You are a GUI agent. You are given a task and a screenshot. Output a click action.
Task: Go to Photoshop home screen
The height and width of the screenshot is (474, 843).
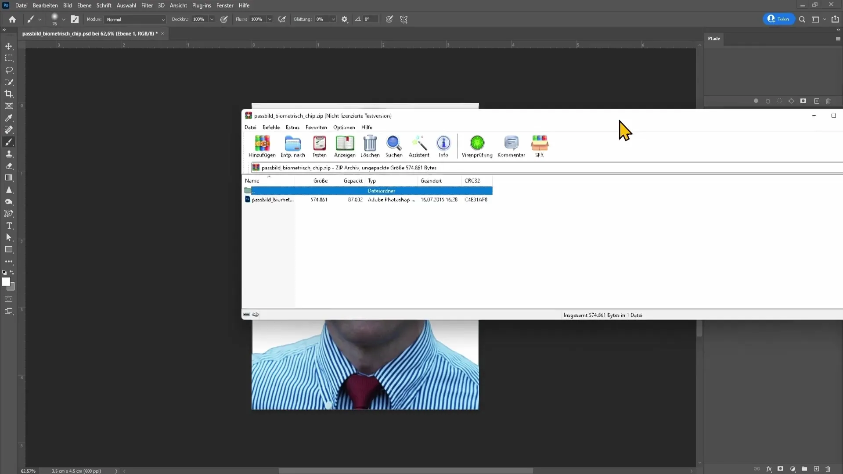coord(12,19)
